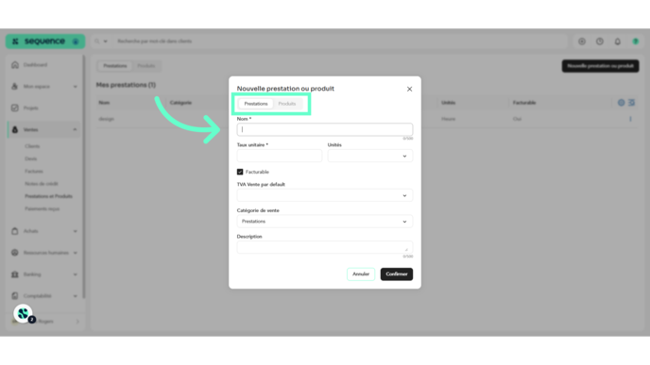Image resolution: width=650 pixels, height=365 pixels.
Task: Click the Confirmer button
Action: [x=396, y=274]
